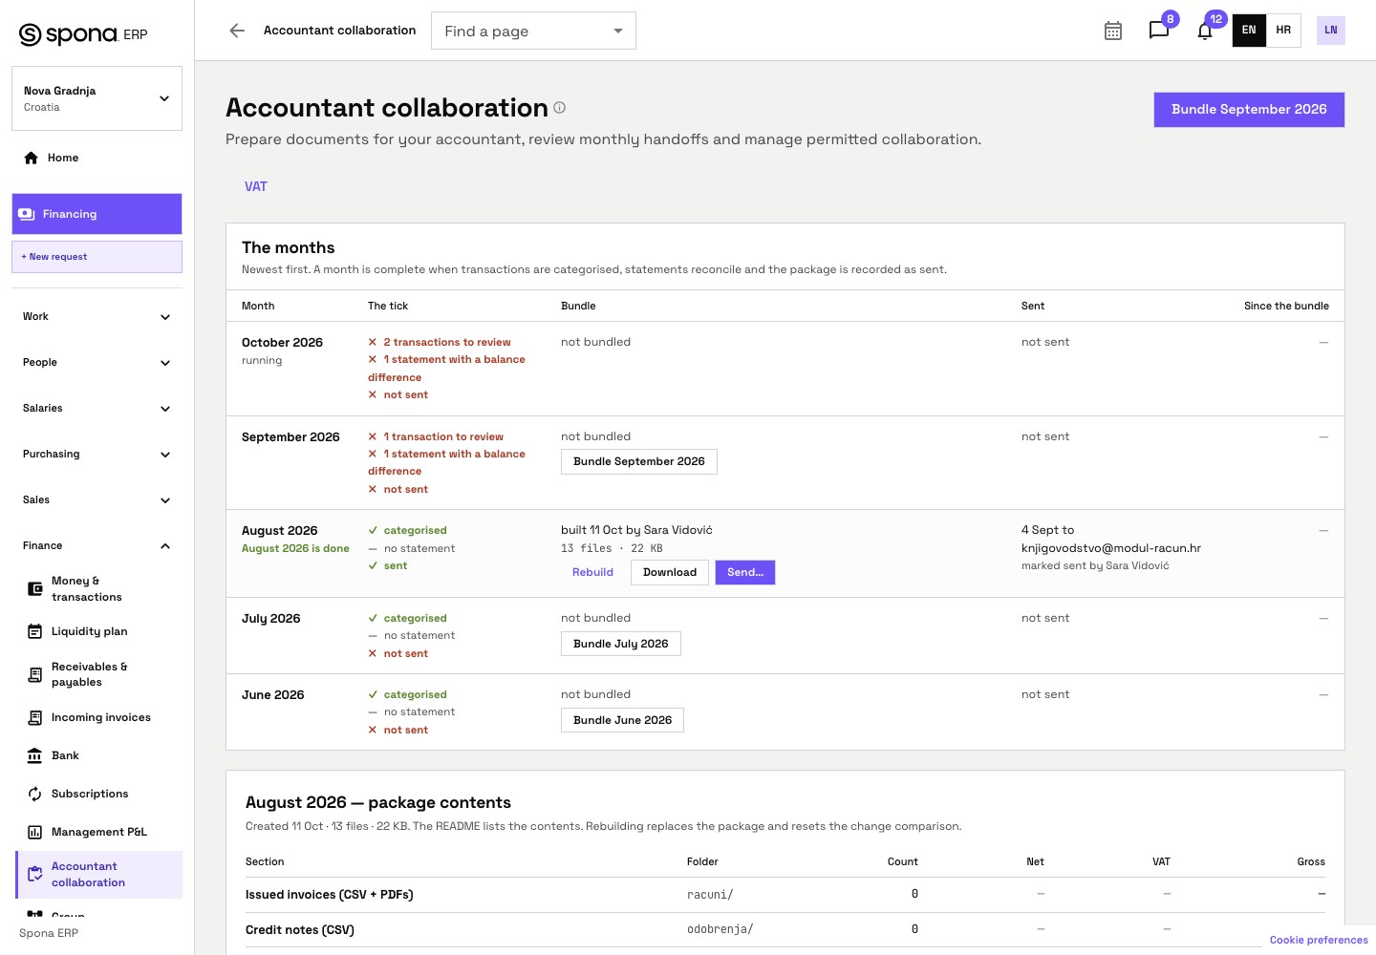Open Money & transactions page
The image size is (1376, 955).
coord(98,588)
